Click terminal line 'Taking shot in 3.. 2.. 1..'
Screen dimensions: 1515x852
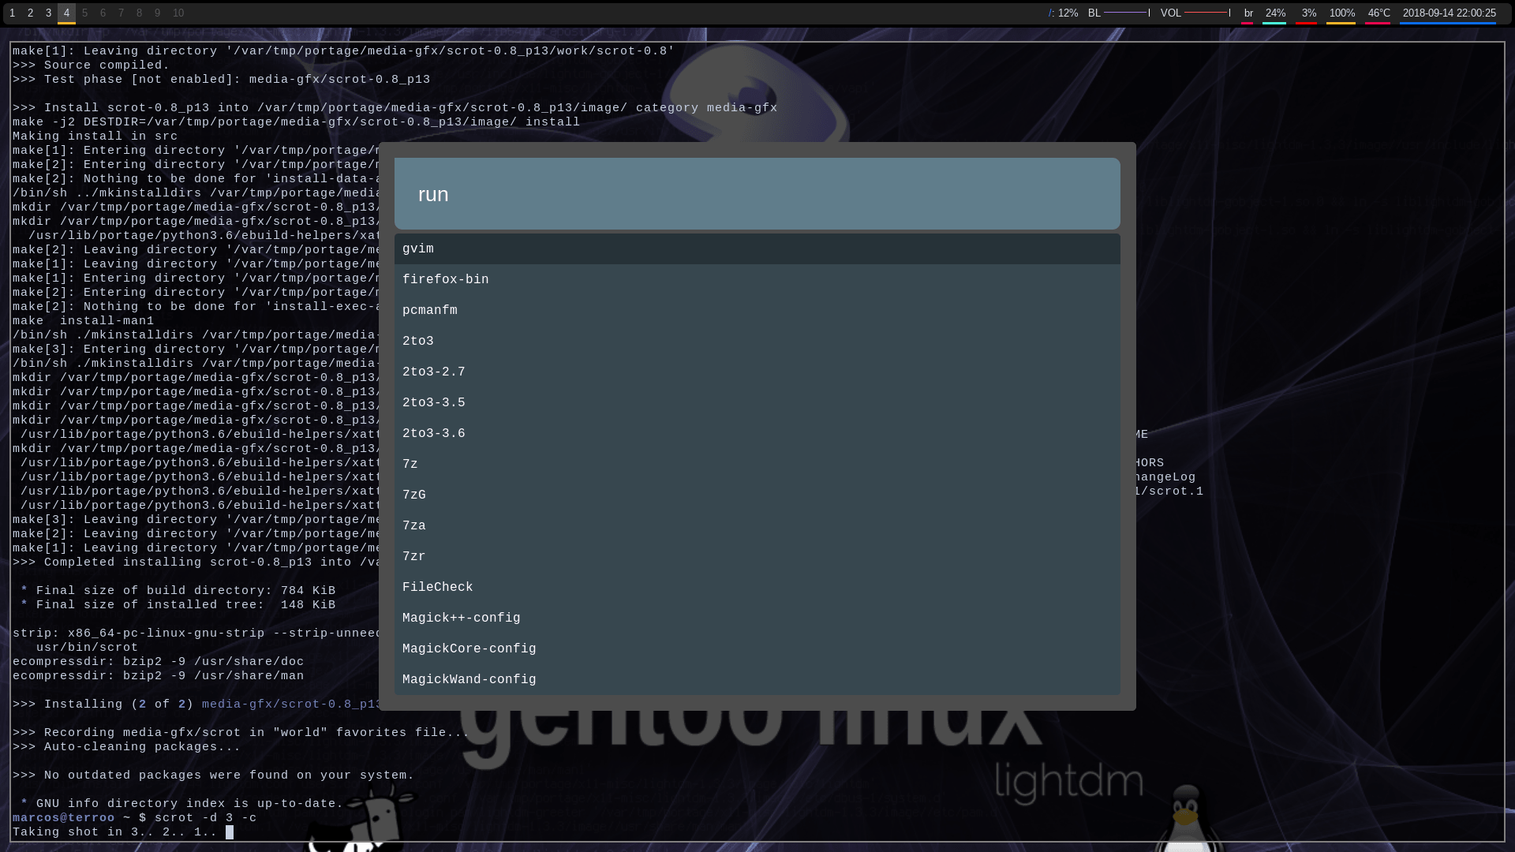(114, 832)
